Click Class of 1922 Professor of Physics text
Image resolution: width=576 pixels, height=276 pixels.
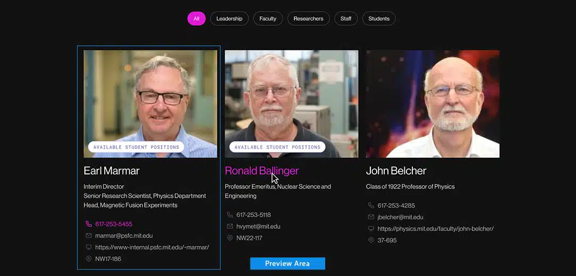tap(410, 186)
